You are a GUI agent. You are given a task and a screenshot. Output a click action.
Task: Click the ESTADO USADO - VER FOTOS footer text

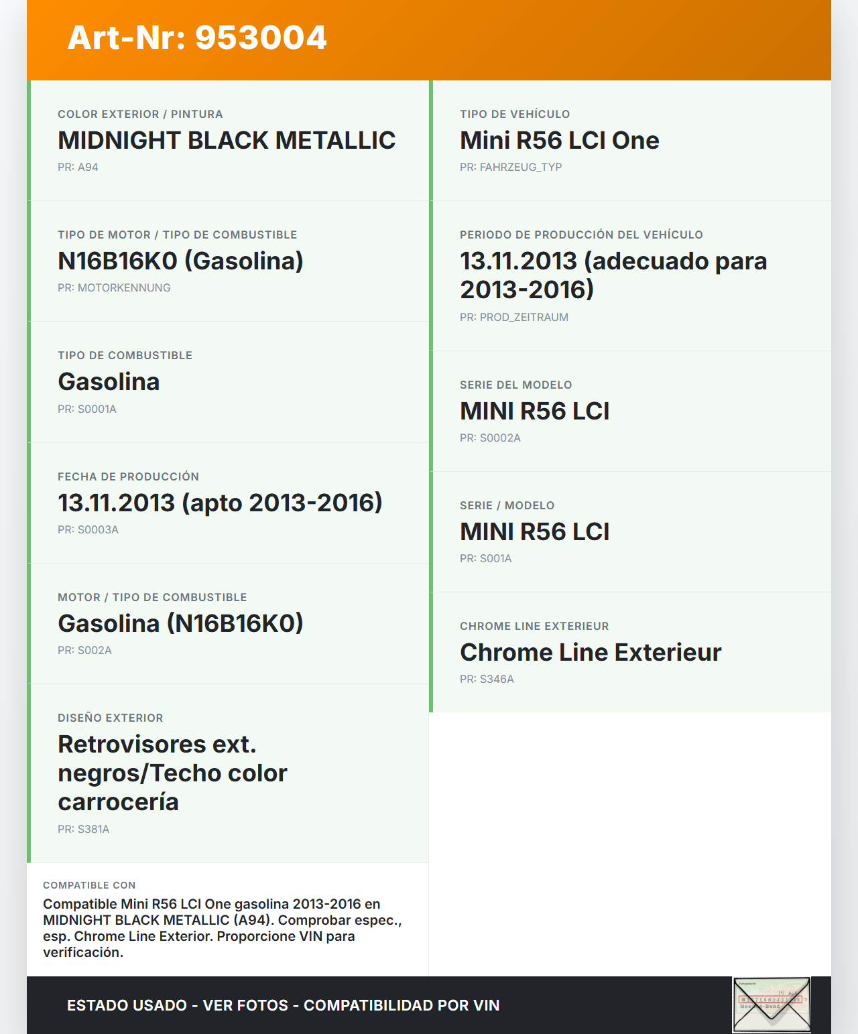pos(283,1005)
